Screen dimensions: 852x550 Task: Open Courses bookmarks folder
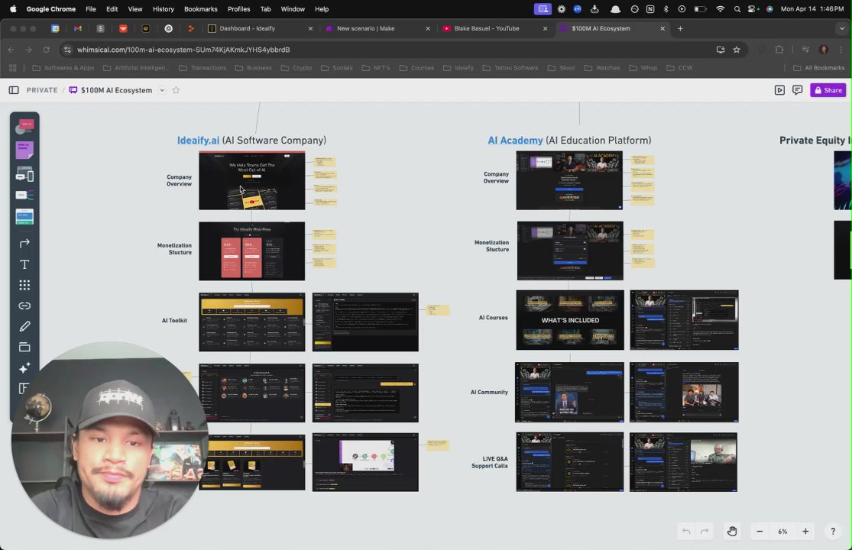coord(416,68)
